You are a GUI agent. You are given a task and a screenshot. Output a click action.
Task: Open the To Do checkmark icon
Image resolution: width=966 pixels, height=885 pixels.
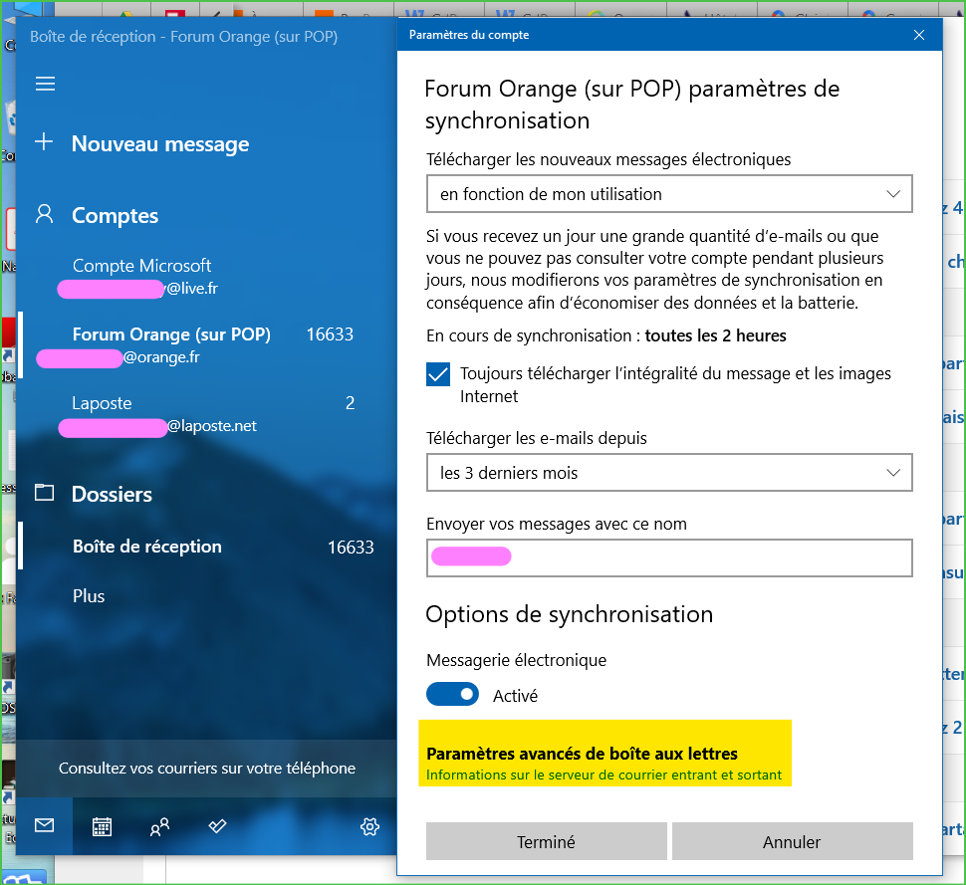click(x=217, y=826)
